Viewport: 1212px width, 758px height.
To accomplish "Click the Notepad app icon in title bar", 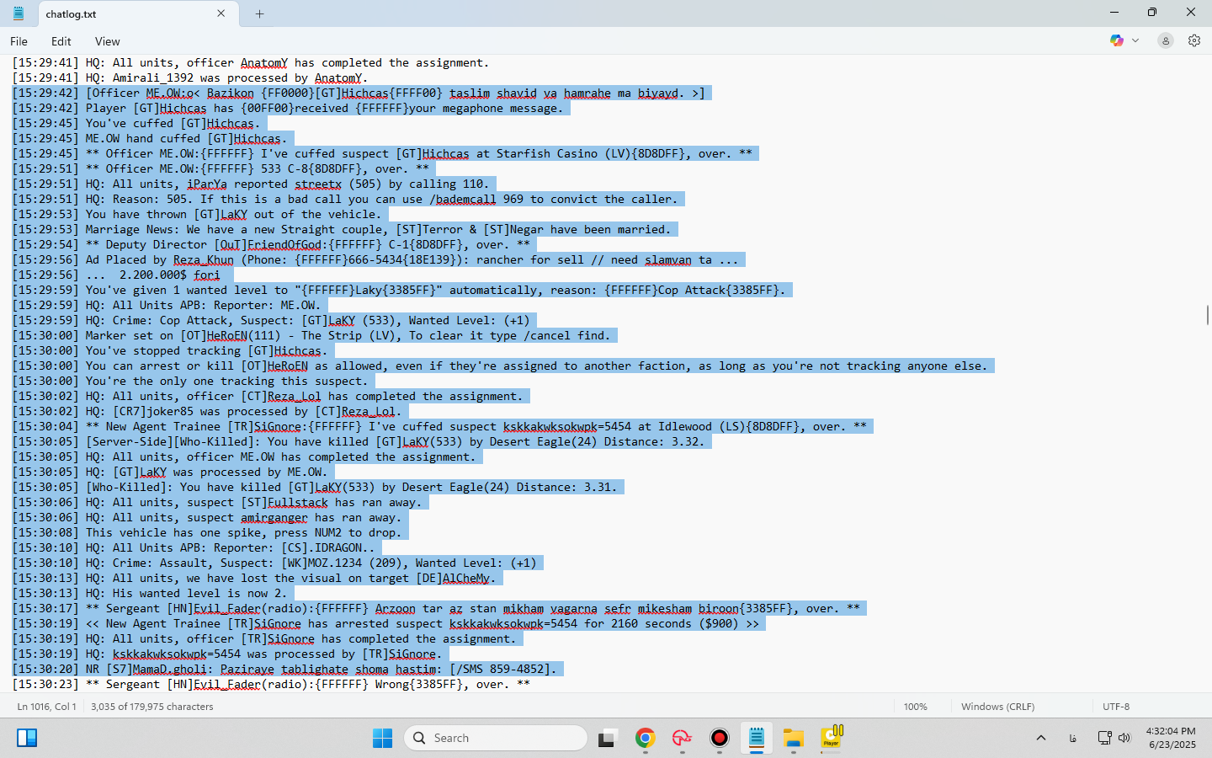I will (18, 13).
